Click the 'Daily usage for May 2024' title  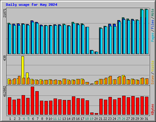click(31, 5)
